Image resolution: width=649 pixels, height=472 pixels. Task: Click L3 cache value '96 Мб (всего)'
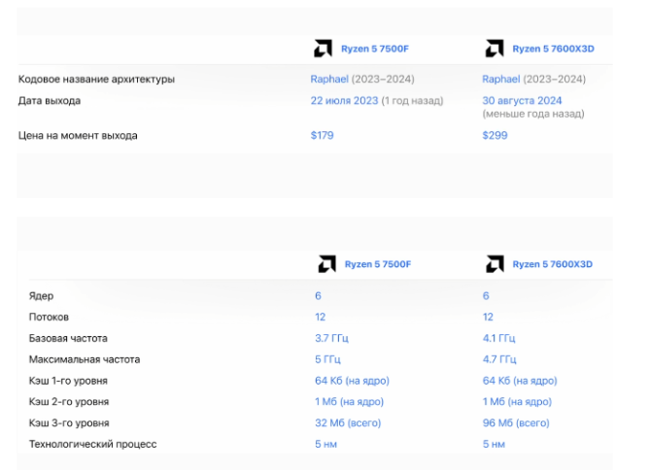coord(516,422)
